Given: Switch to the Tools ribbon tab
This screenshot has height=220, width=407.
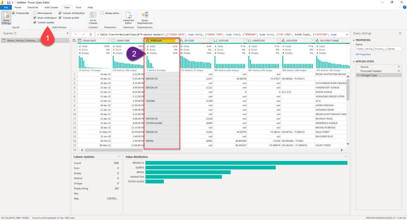Looking at the screenshot, I should (78, 7).
